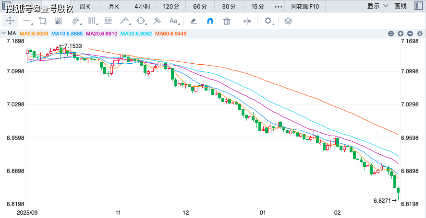This screenshot has height=218, width=426.
Task: Select the rectangle shape drawing tool
Action: (x=42, y=21)
